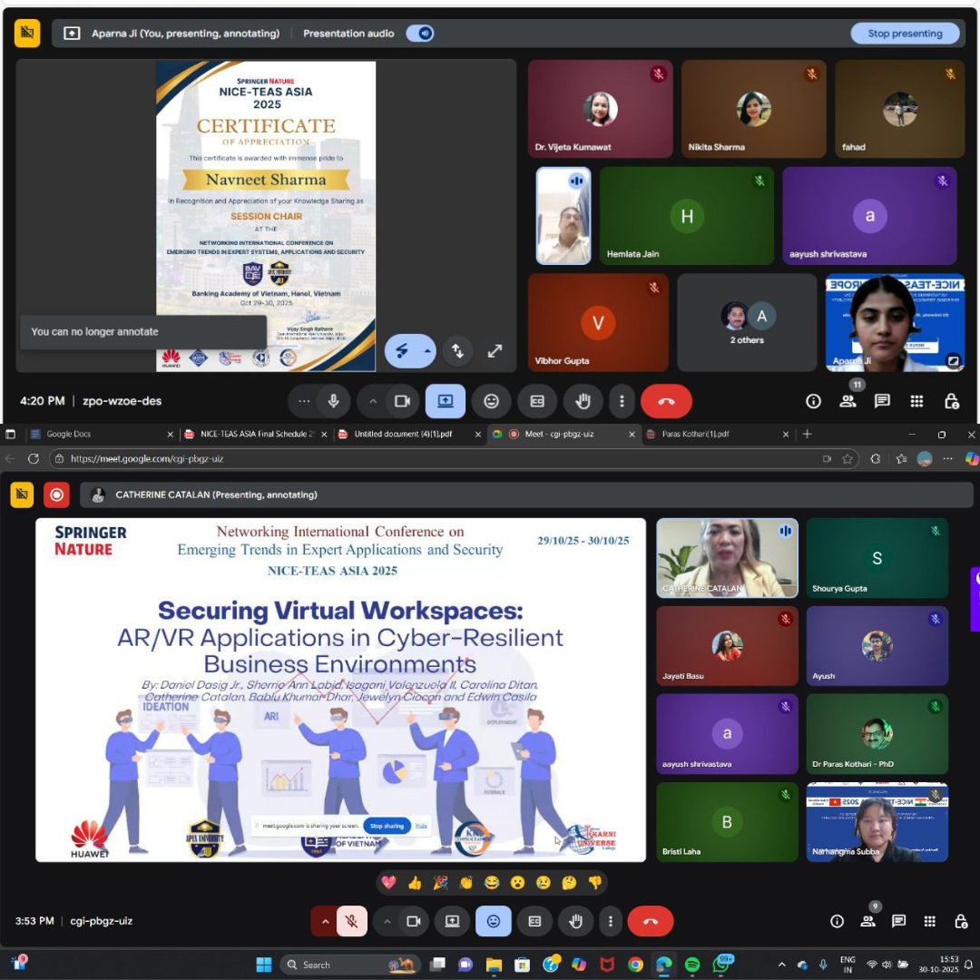Bookmark the page with the star icon
The height and width of the screenshot is (980, 980).
tap(847, 459)
